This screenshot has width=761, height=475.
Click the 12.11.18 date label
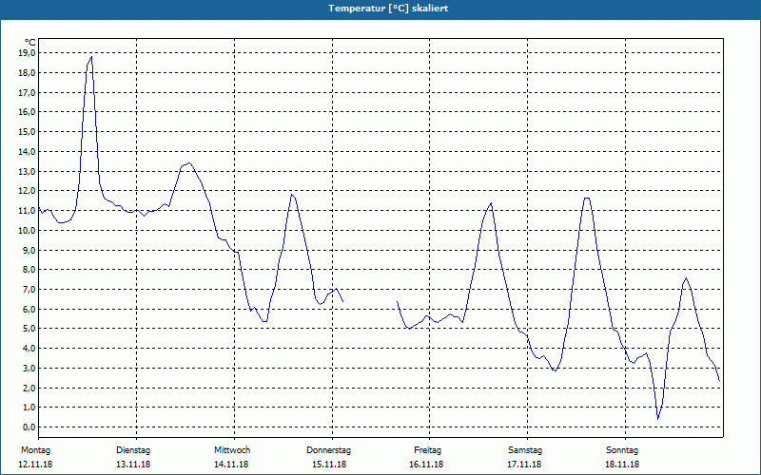click(x=35, y=465)
